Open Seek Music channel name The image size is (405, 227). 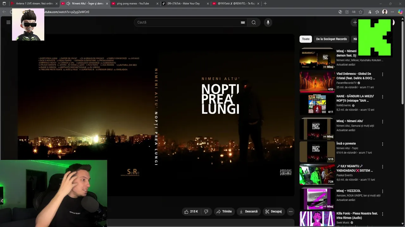click(x=343, y=223)
